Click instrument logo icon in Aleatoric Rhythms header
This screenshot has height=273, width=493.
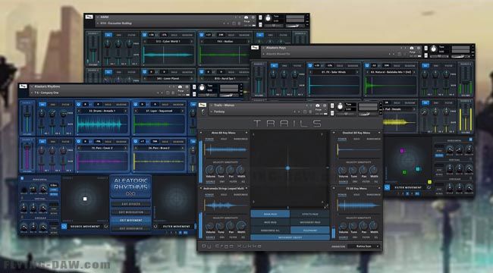pyautogui.click(x=23, y=86)
